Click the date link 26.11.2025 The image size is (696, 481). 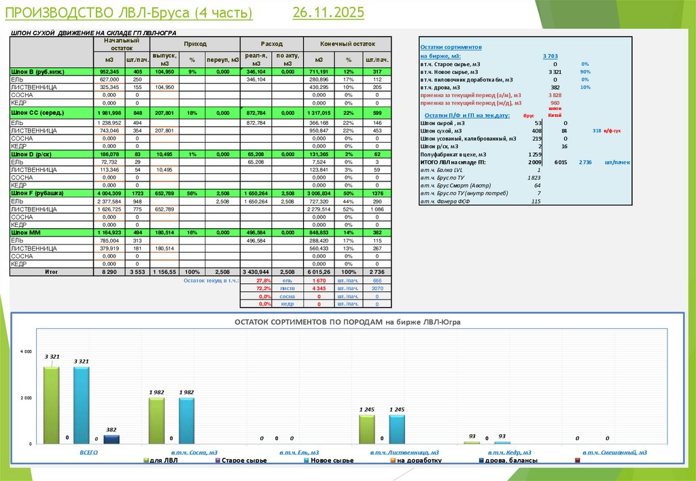328,12
